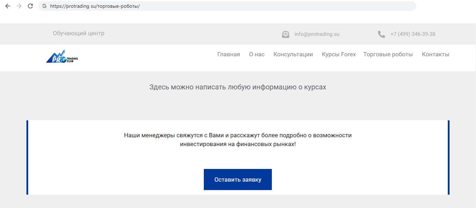Select 'Консультации' in the navigation
This screenshot has height=208, width=476.
pos(293,54)
